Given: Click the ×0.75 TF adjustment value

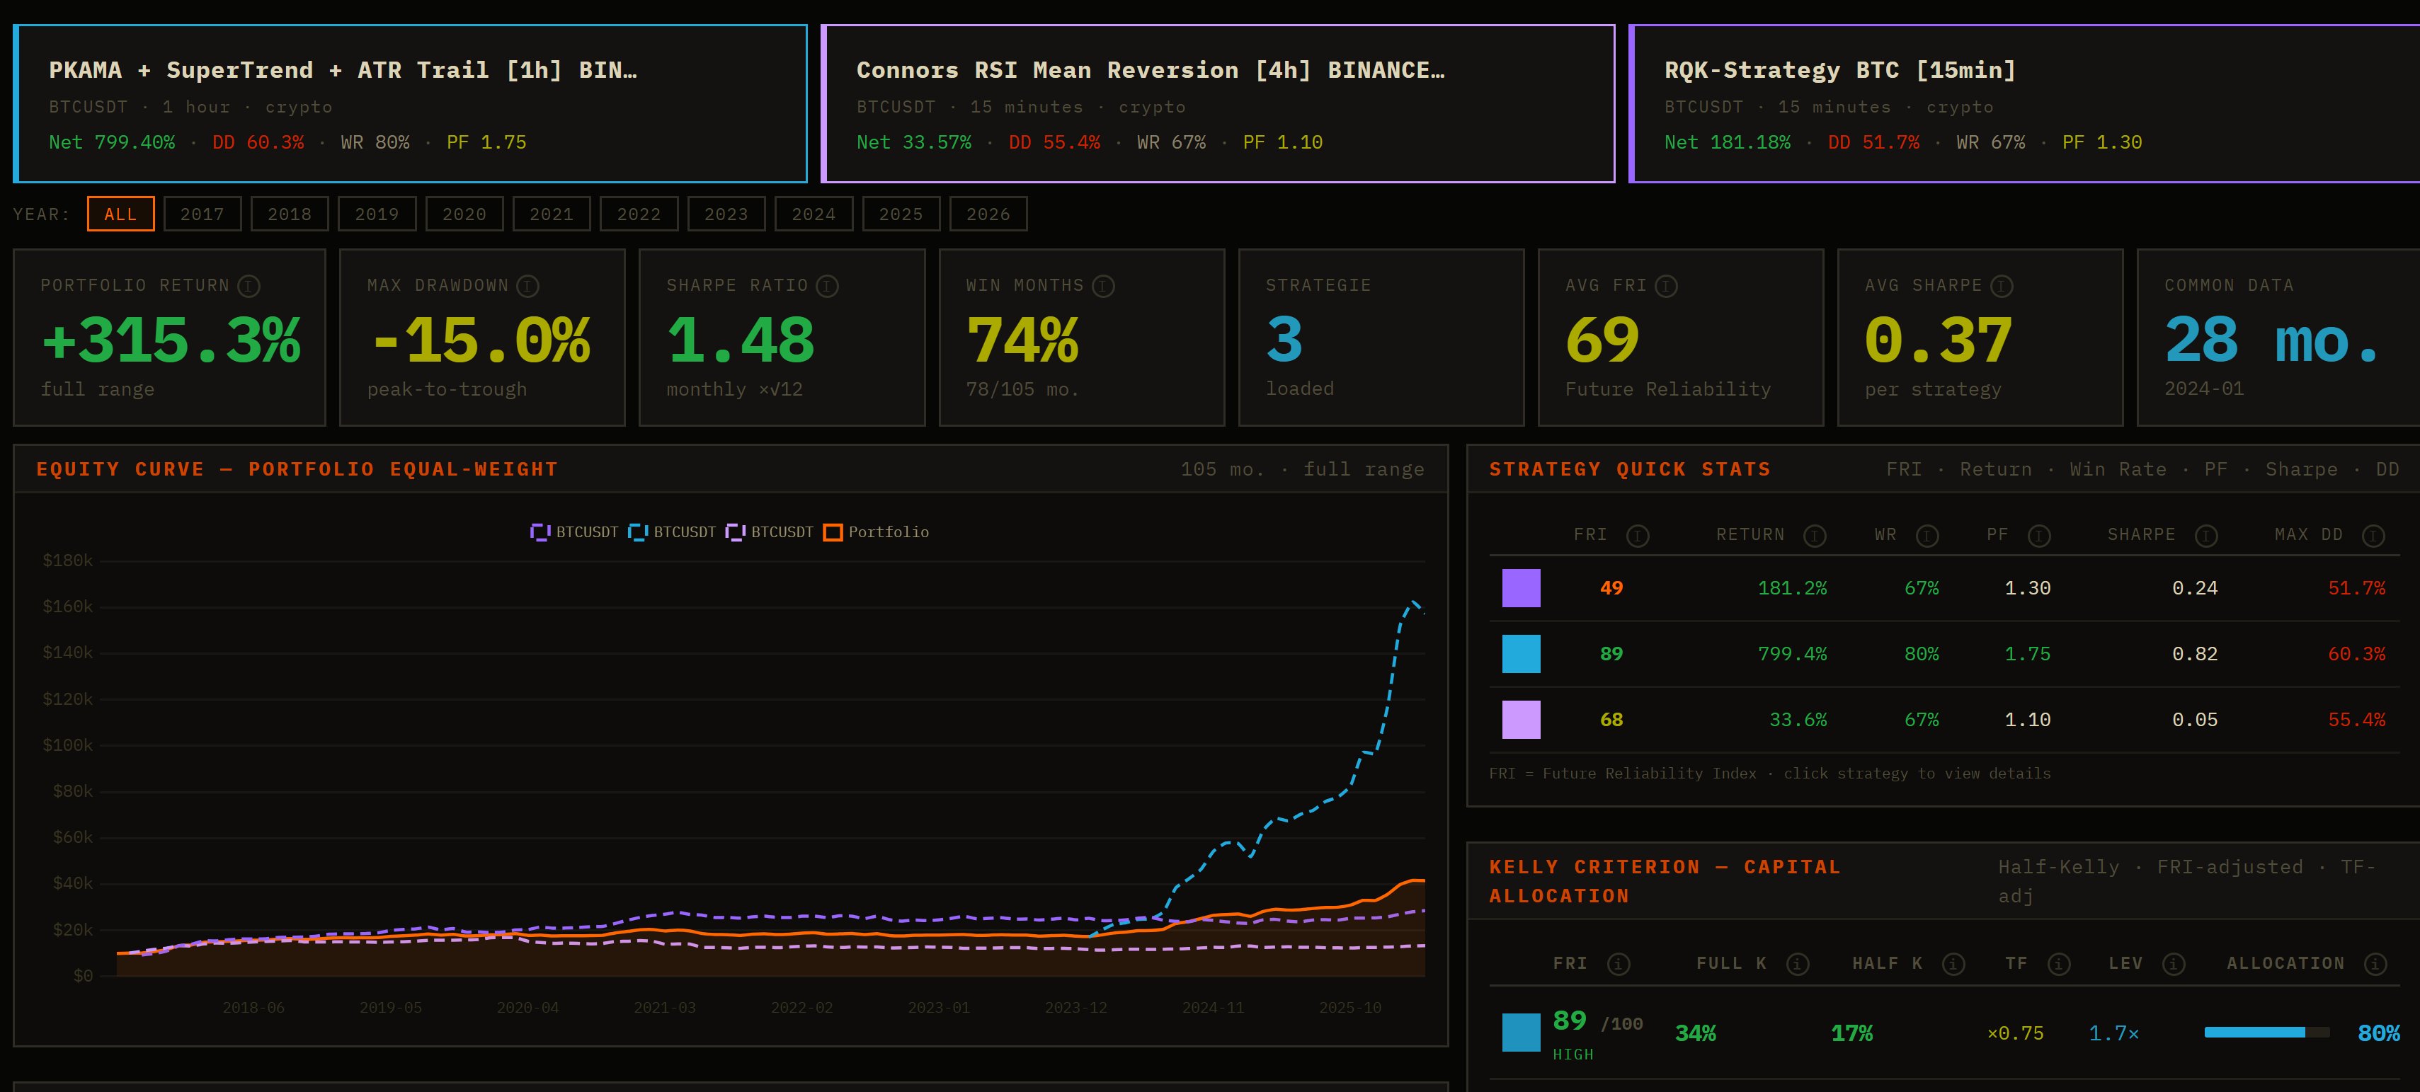Looking at the screenshot, I should pos(2015,1034).
